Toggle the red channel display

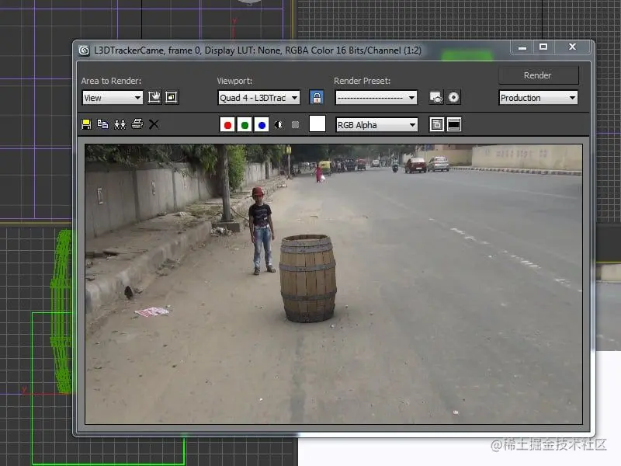tap(227, 123)
